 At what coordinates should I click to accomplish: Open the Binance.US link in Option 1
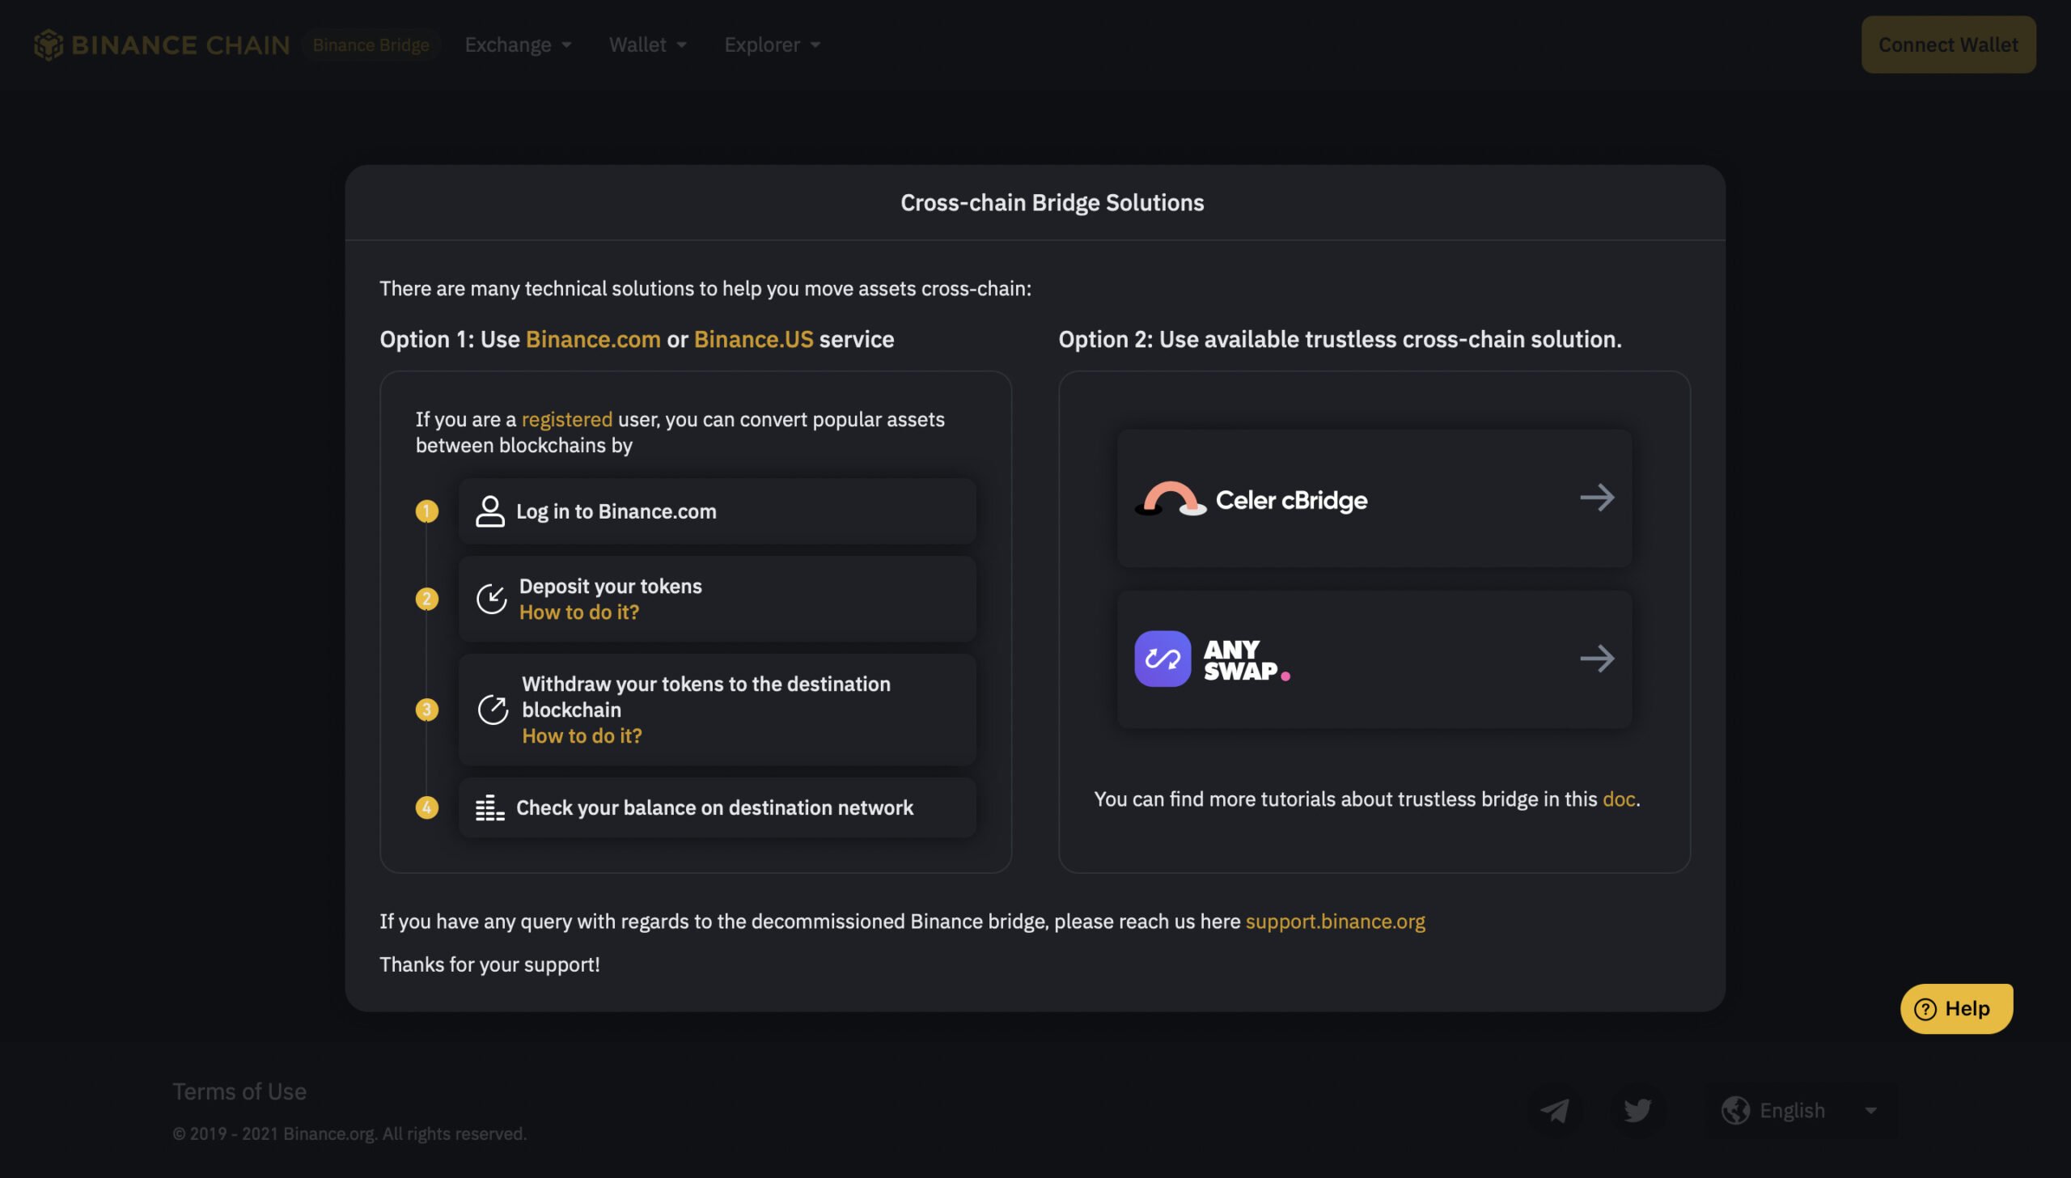coord(753,339)
